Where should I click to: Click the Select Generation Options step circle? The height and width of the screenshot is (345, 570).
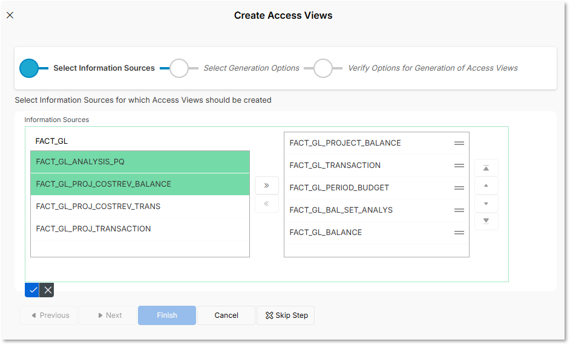(179, 68)
